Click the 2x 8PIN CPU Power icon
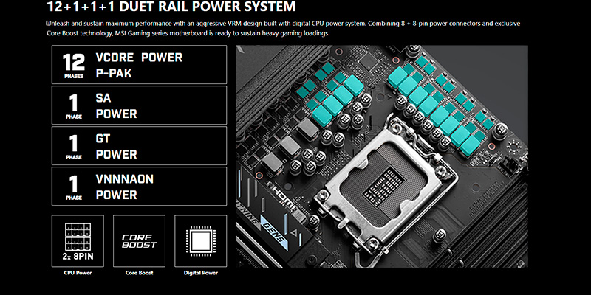The image size is (591, 295). 78,241
